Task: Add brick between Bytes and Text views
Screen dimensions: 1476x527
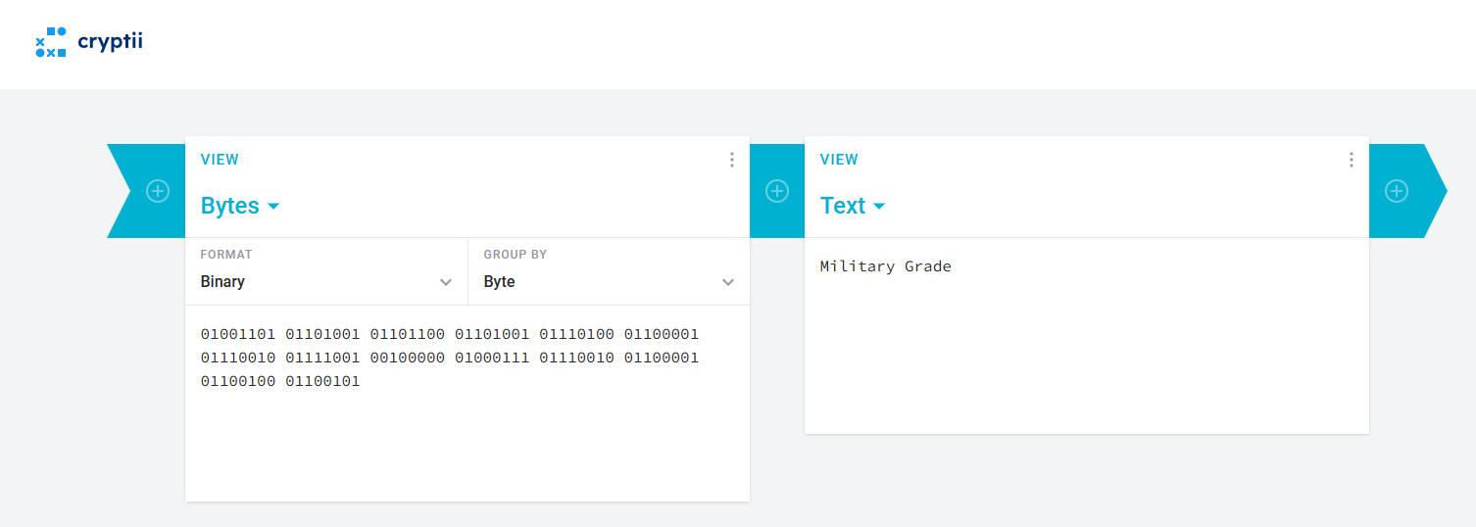Action: click(777, 191)
